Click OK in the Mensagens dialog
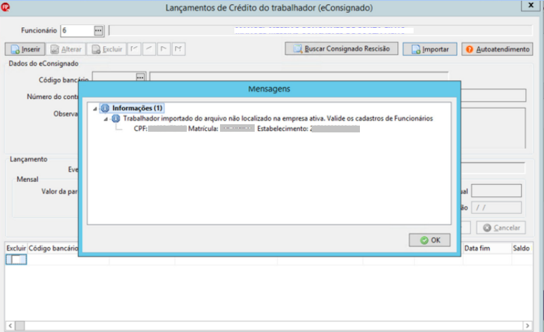The width and height of the screenshot is (544, 332). click(429, 240)
